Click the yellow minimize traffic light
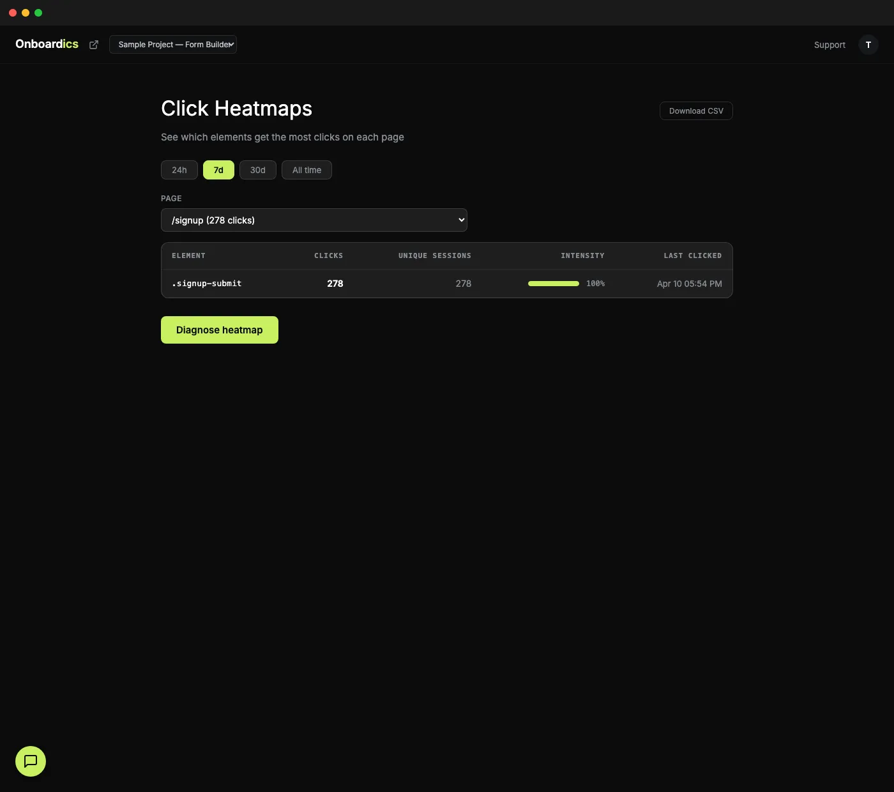This screenshot has width=894, height=792. (25, 12)
